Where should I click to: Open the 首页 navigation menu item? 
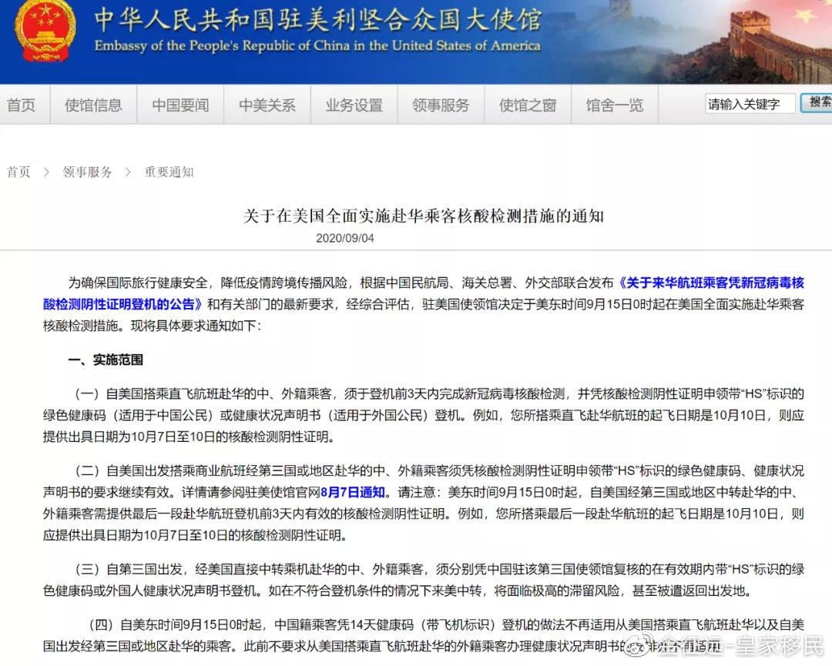22,105
